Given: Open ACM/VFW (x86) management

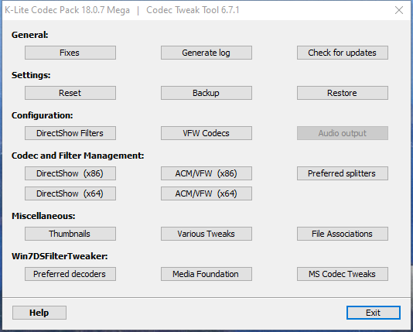Looking at the screenshot, I should [206, 173].
